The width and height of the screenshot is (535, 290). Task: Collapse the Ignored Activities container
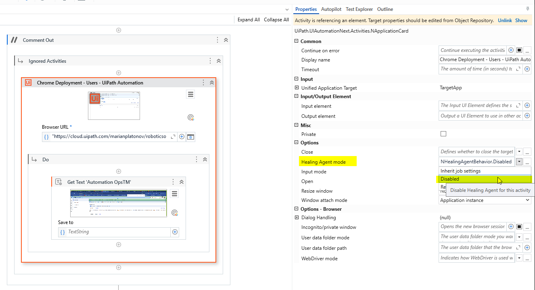[x=219, y=61]
